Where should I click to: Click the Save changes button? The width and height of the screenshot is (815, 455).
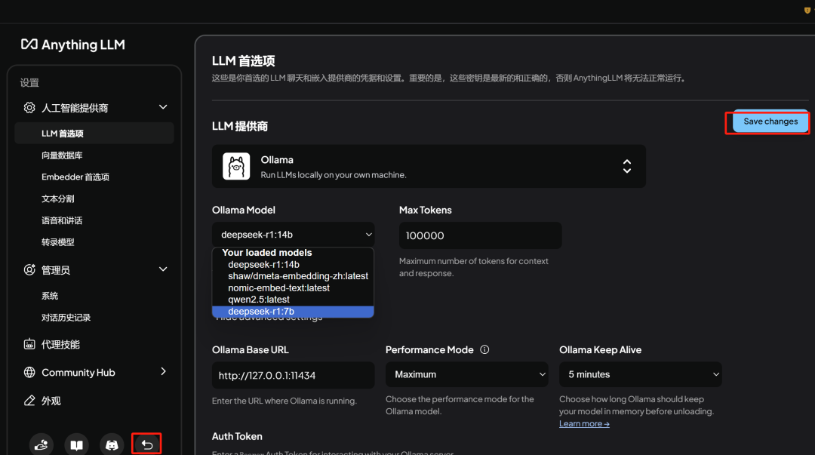[770, 121]
